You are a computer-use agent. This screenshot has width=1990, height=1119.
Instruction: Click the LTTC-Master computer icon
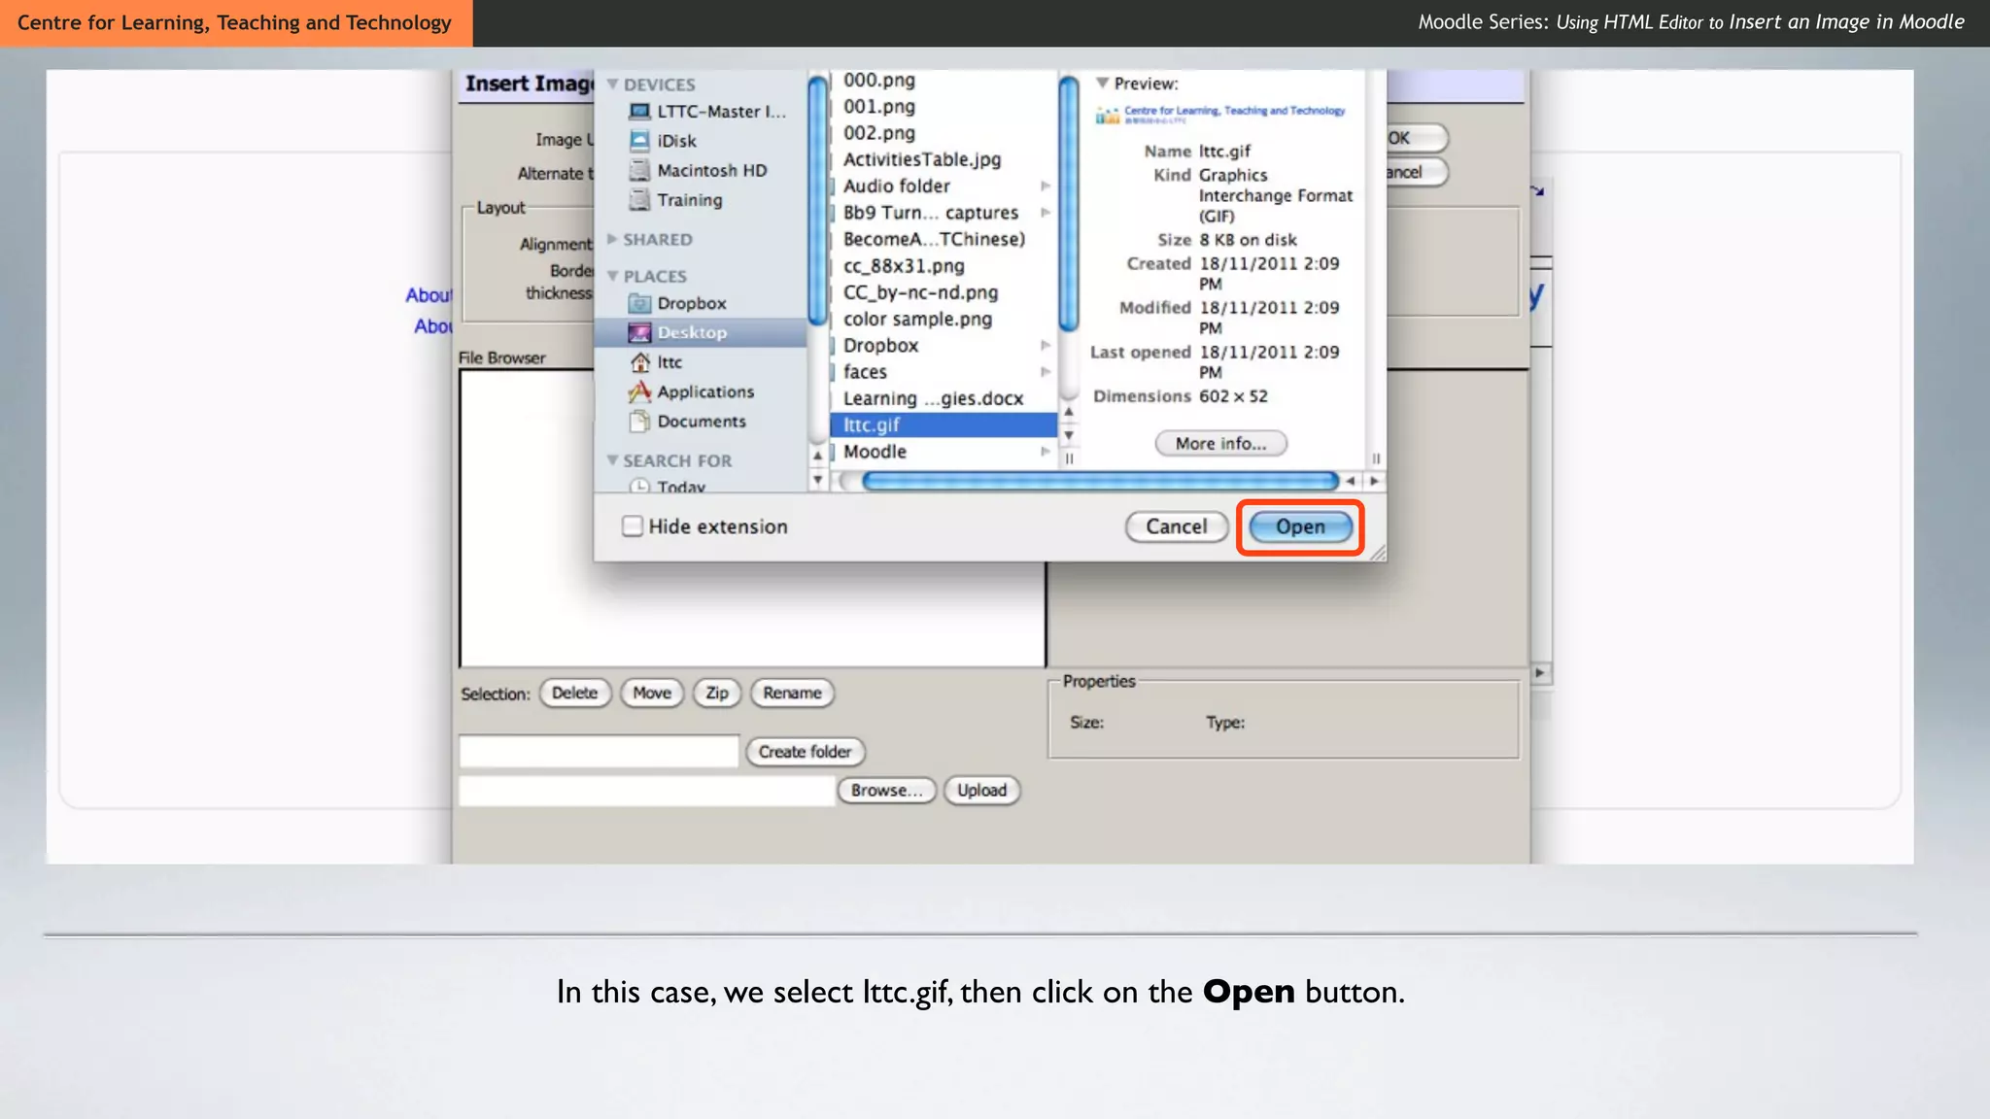pyautogui.click(x=639, y=112)
